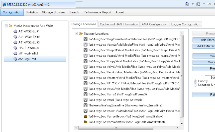
Task: Click the horizontal scrollbar of storage list
Action: (x=116, y=128)
